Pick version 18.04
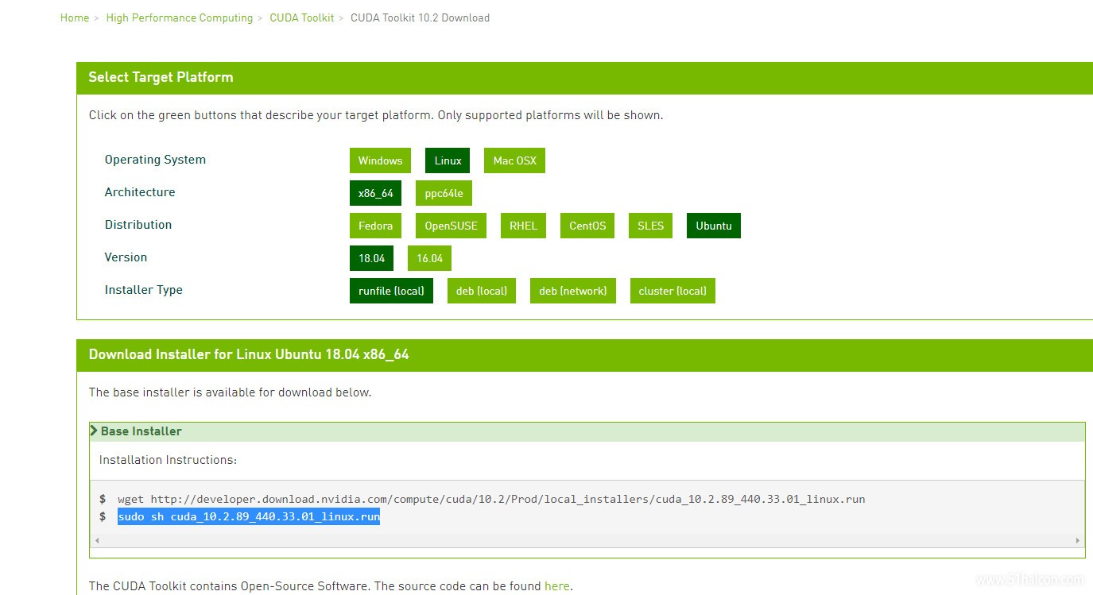The width and height of the screenshot is (1093, 595). point(371,258)
